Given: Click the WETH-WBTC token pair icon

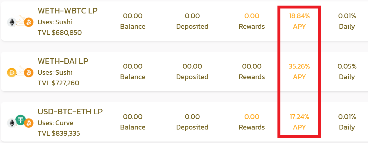Looking at the screenshot, I should (20, 22).
